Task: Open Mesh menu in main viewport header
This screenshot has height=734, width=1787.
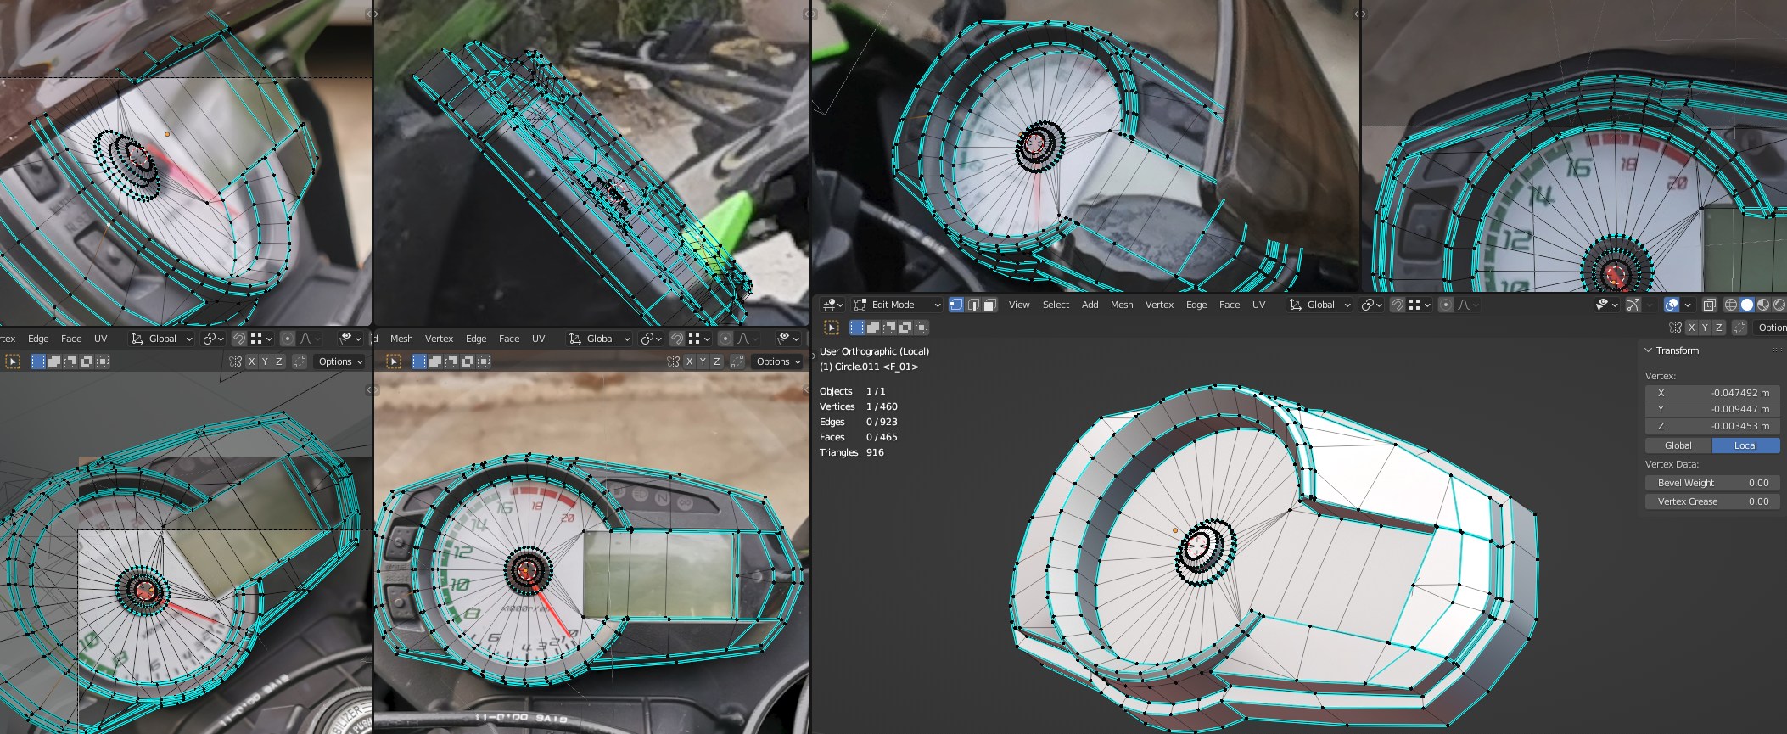Action: (x=1122, y=305)
